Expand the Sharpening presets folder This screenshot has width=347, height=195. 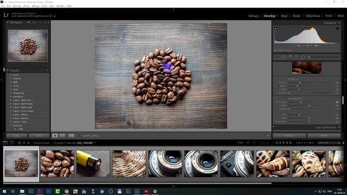tap(11, 93)
